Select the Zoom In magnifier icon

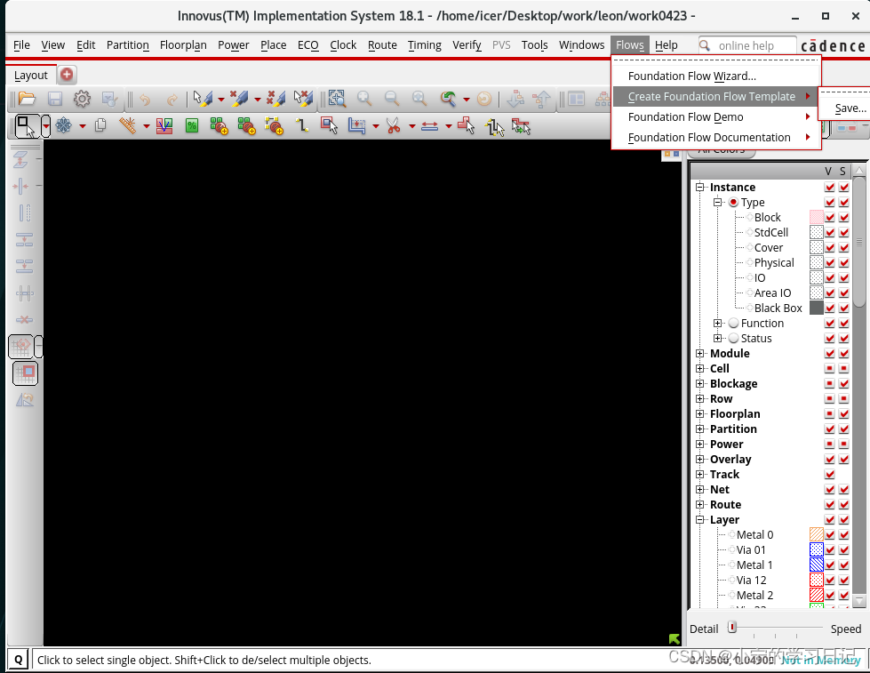364,100
